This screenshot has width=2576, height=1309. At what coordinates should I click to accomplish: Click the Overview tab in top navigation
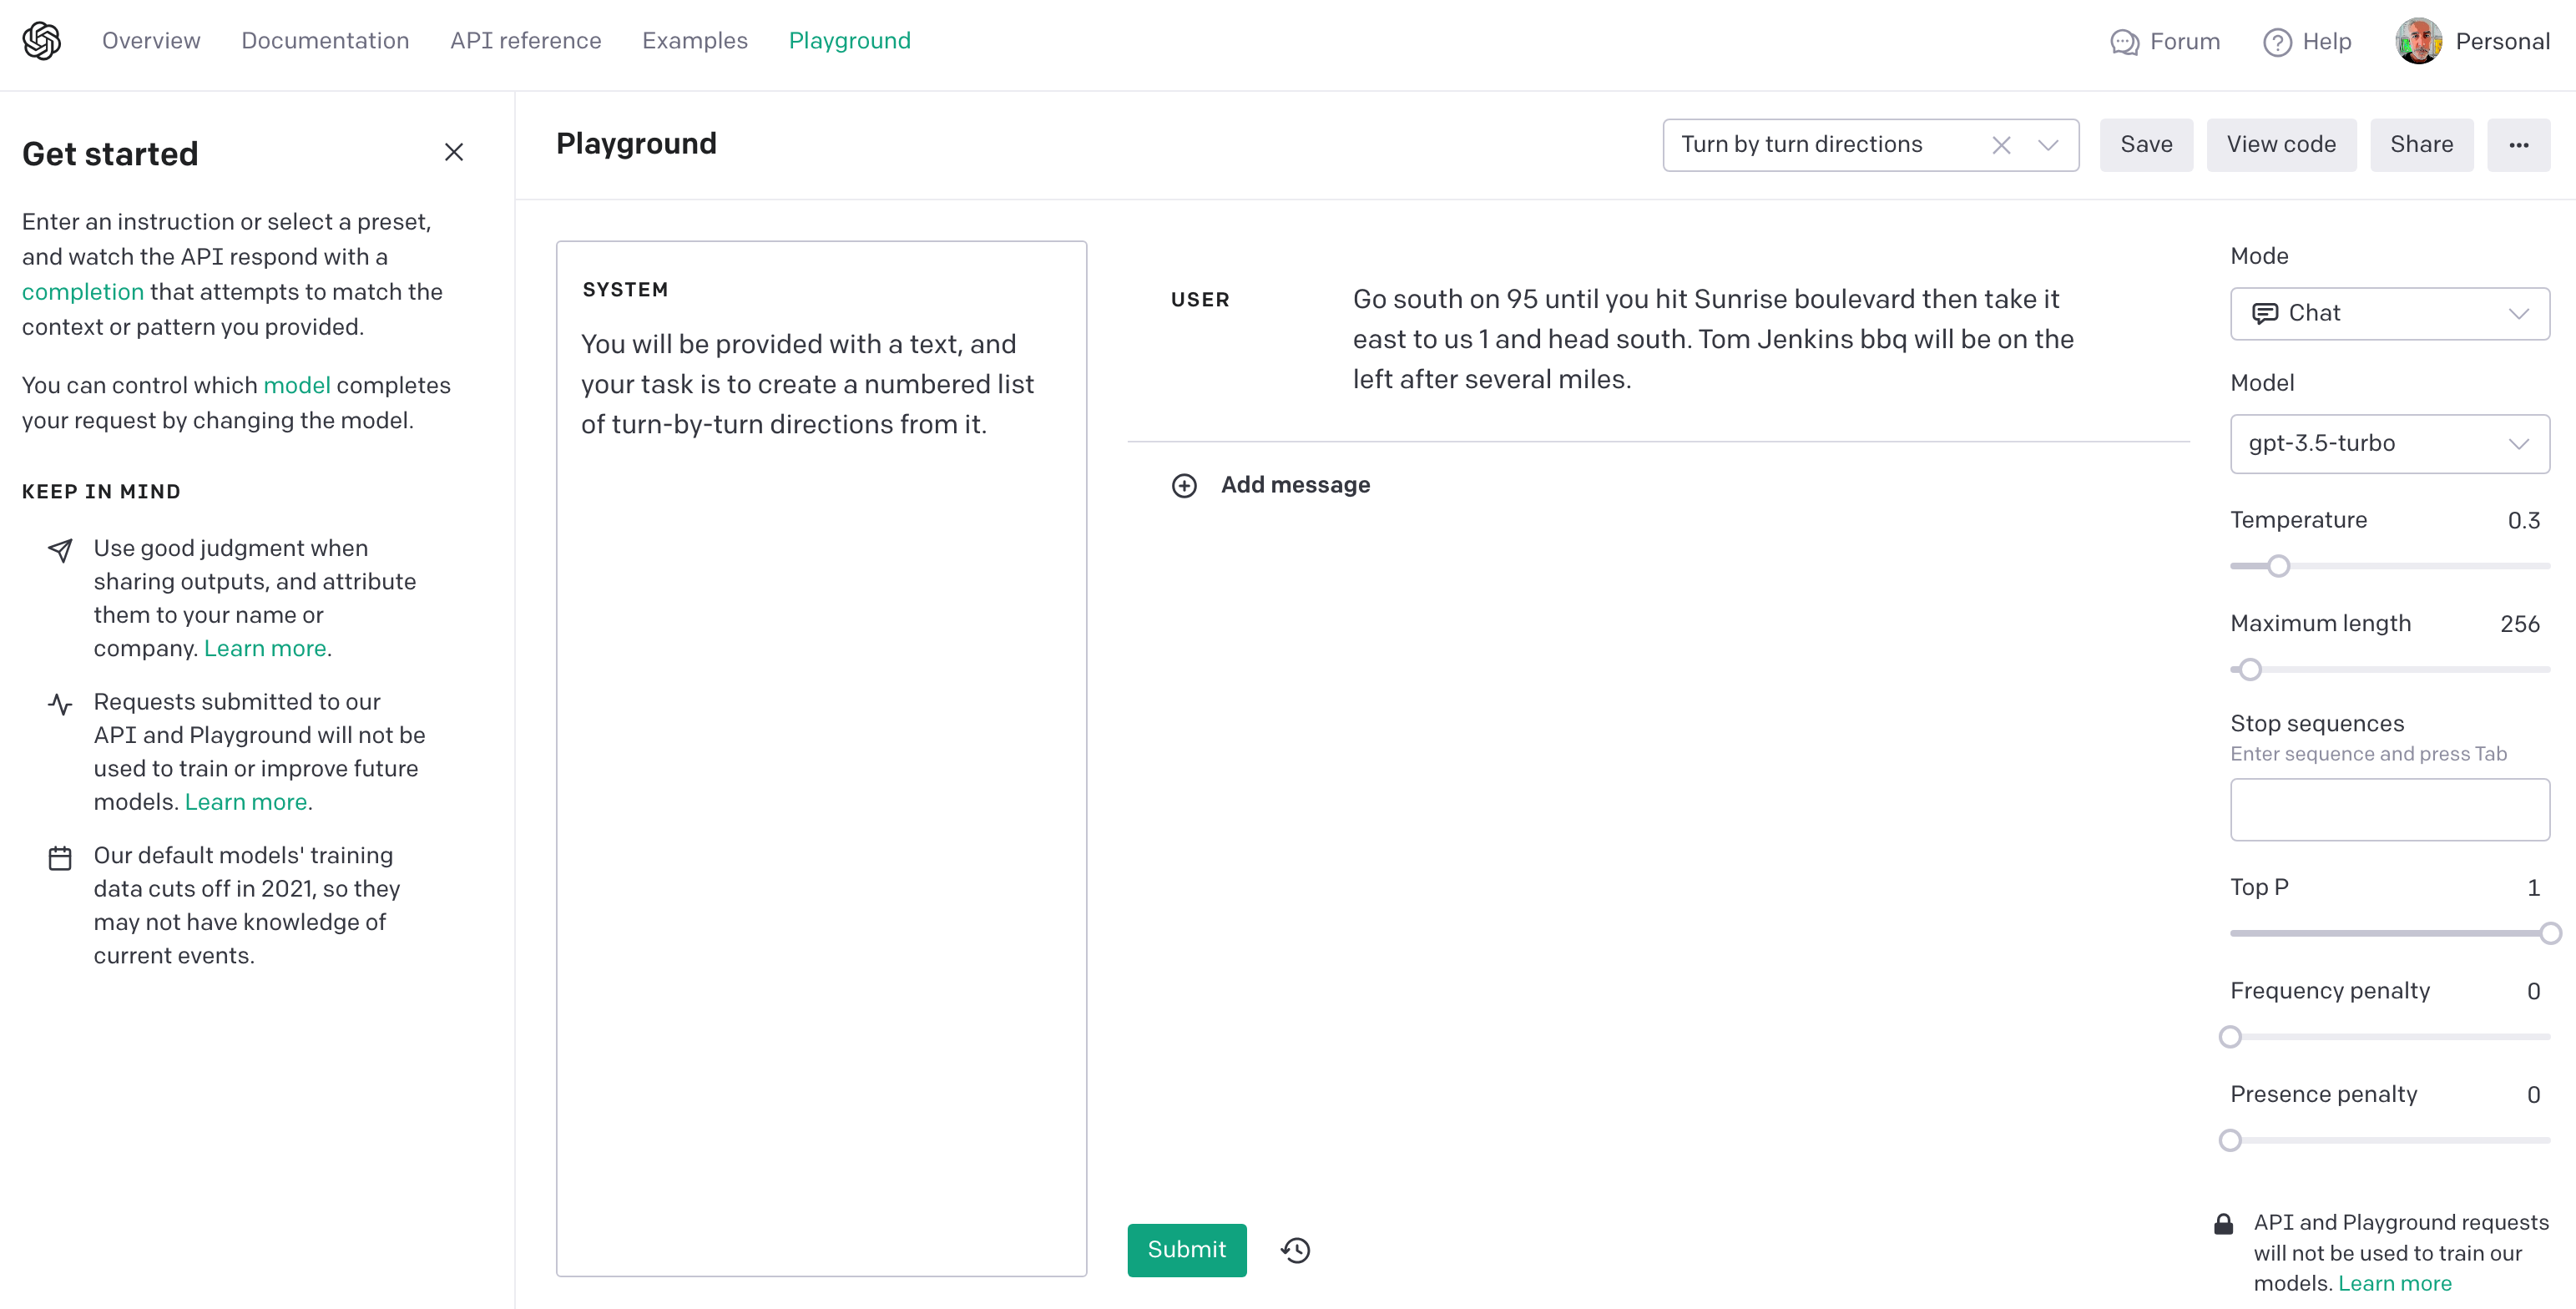point(152,40)
